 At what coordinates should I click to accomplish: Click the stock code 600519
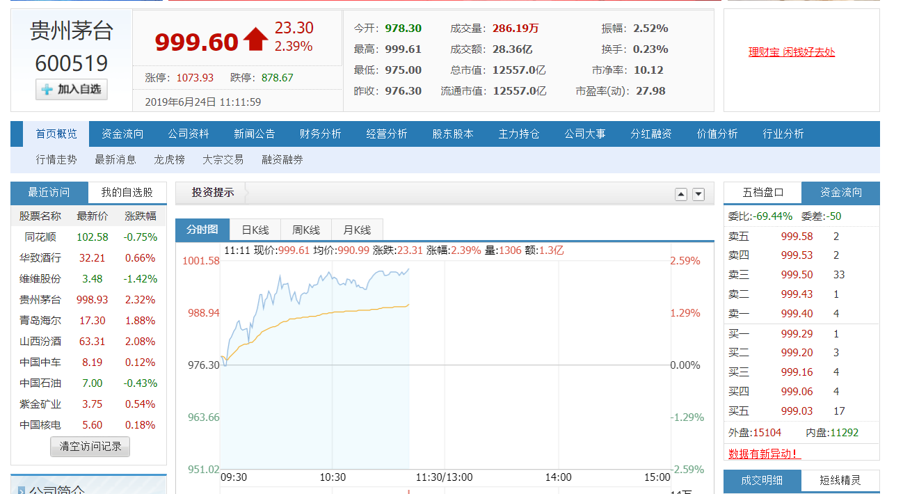coord(72,64)
